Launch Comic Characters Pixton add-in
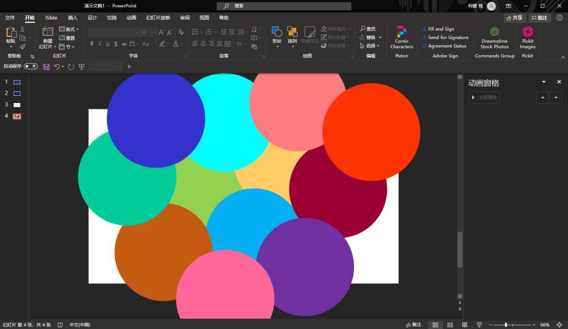This screenshot has width=568, height=329. pyautogui.click(x=401, y=37)
